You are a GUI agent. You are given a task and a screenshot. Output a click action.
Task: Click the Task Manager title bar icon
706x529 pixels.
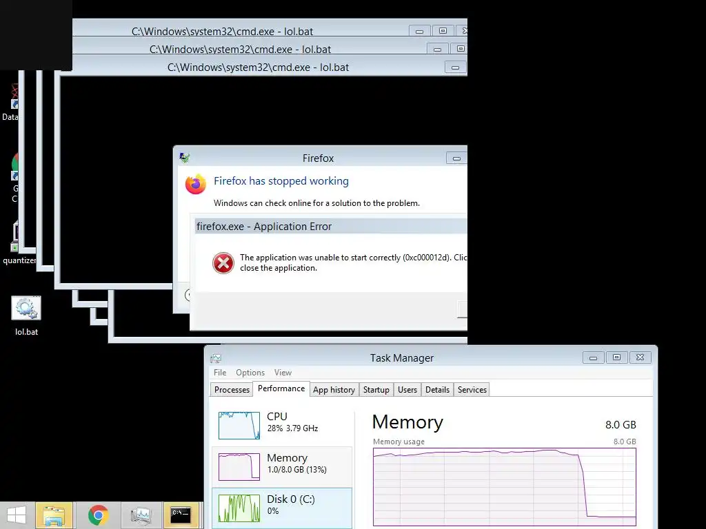tap(216, 358)
